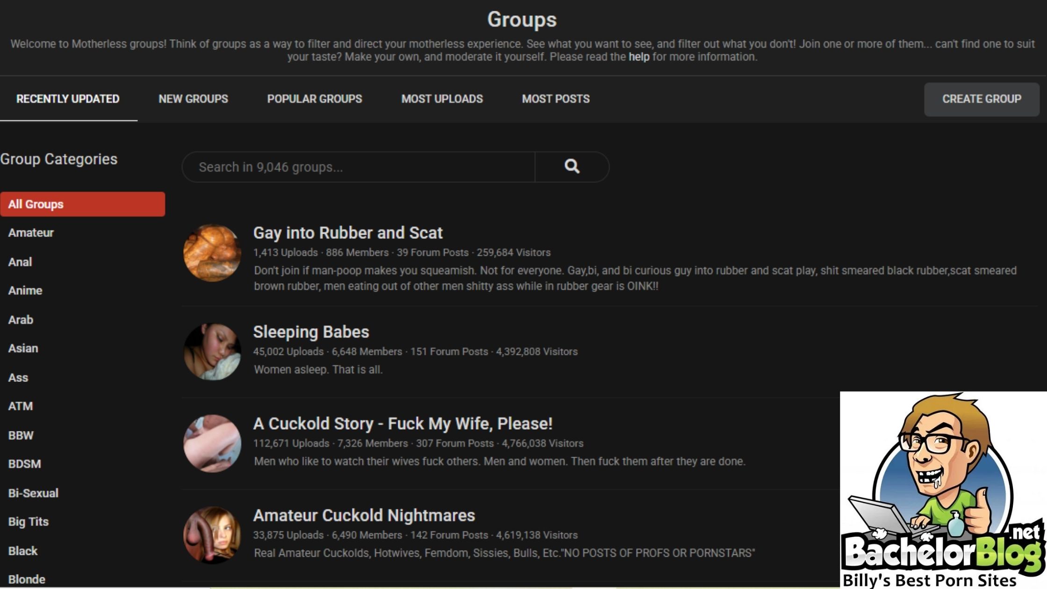Select the Most Uploads tab
Viewport: 1047px width, 589px height.
[x=442, y=99]
